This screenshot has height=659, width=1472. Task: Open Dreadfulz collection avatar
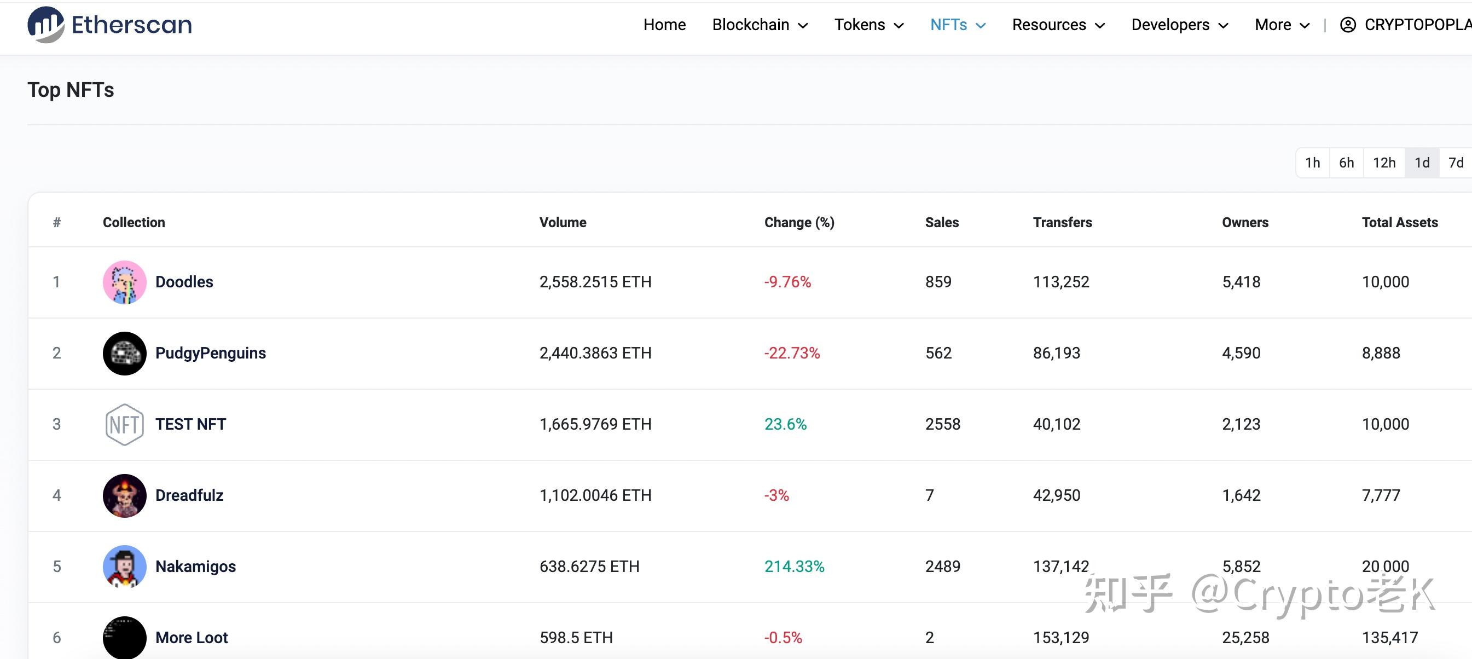125,495
